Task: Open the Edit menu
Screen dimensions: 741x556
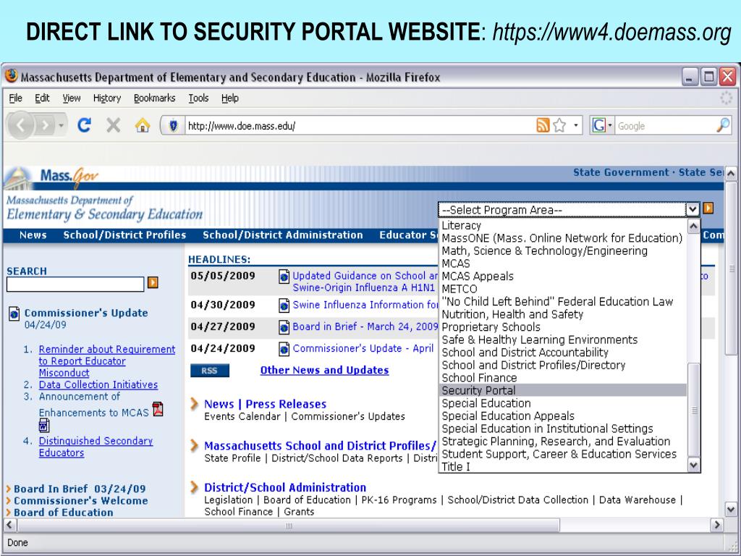Action: point(42,98)
